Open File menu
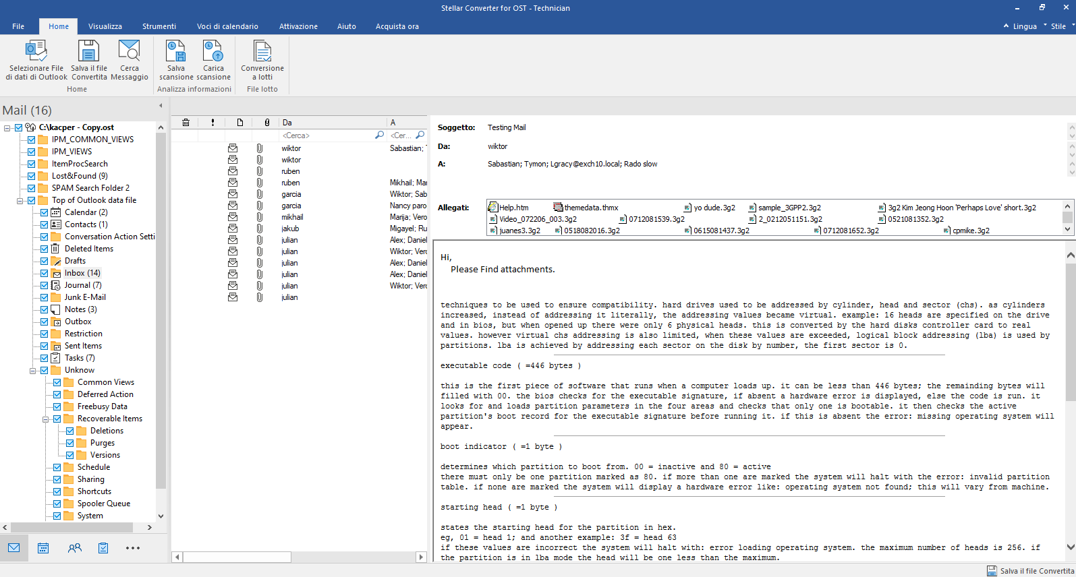 coord(18,26)
